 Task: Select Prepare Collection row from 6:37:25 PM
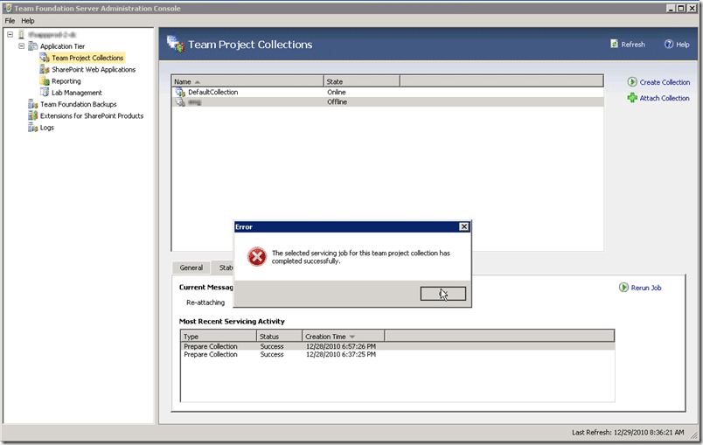397,354
